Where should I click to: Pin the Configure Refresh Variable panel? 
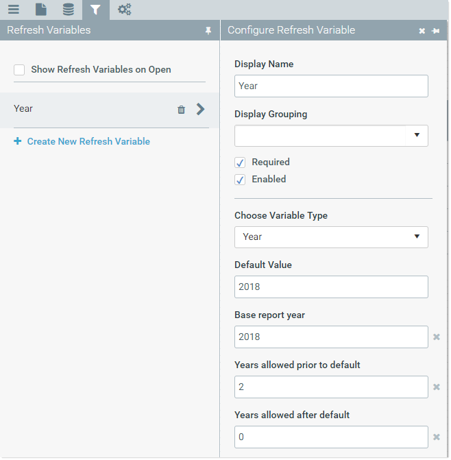coord(435,31)
